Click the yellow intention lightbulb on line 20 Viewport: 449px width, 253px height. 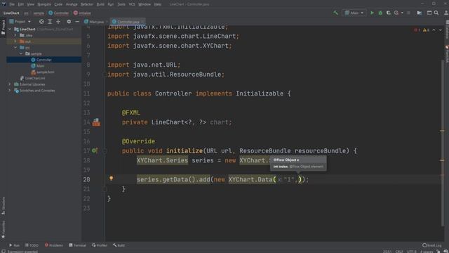click(111, 179)
